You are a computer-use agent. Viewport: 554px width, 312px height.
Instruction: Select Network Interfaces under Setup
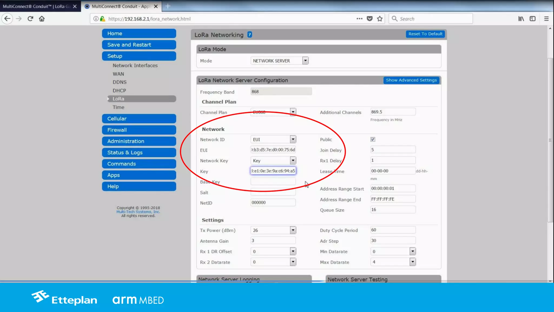(135, 66)
